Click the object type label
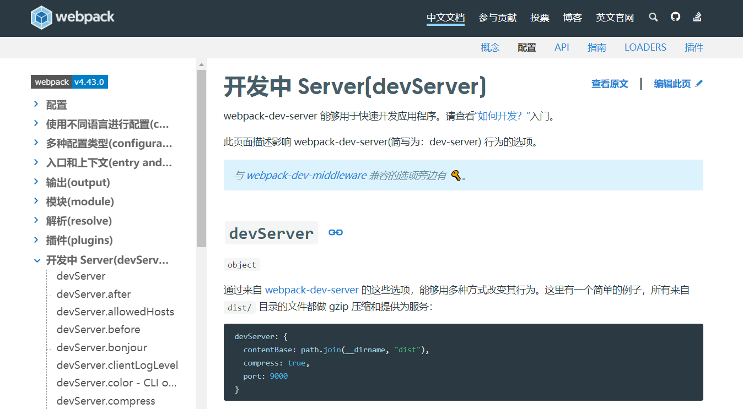 [242, 265]
